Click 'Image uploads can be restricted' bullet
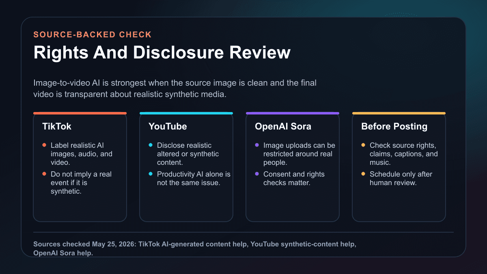 coord(299,154)
